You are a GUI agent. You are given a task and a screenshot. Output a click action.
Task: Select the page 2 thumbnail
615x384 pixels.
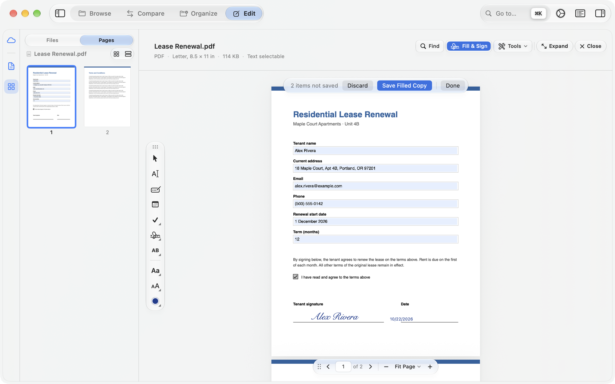click(x=107, y=97)
